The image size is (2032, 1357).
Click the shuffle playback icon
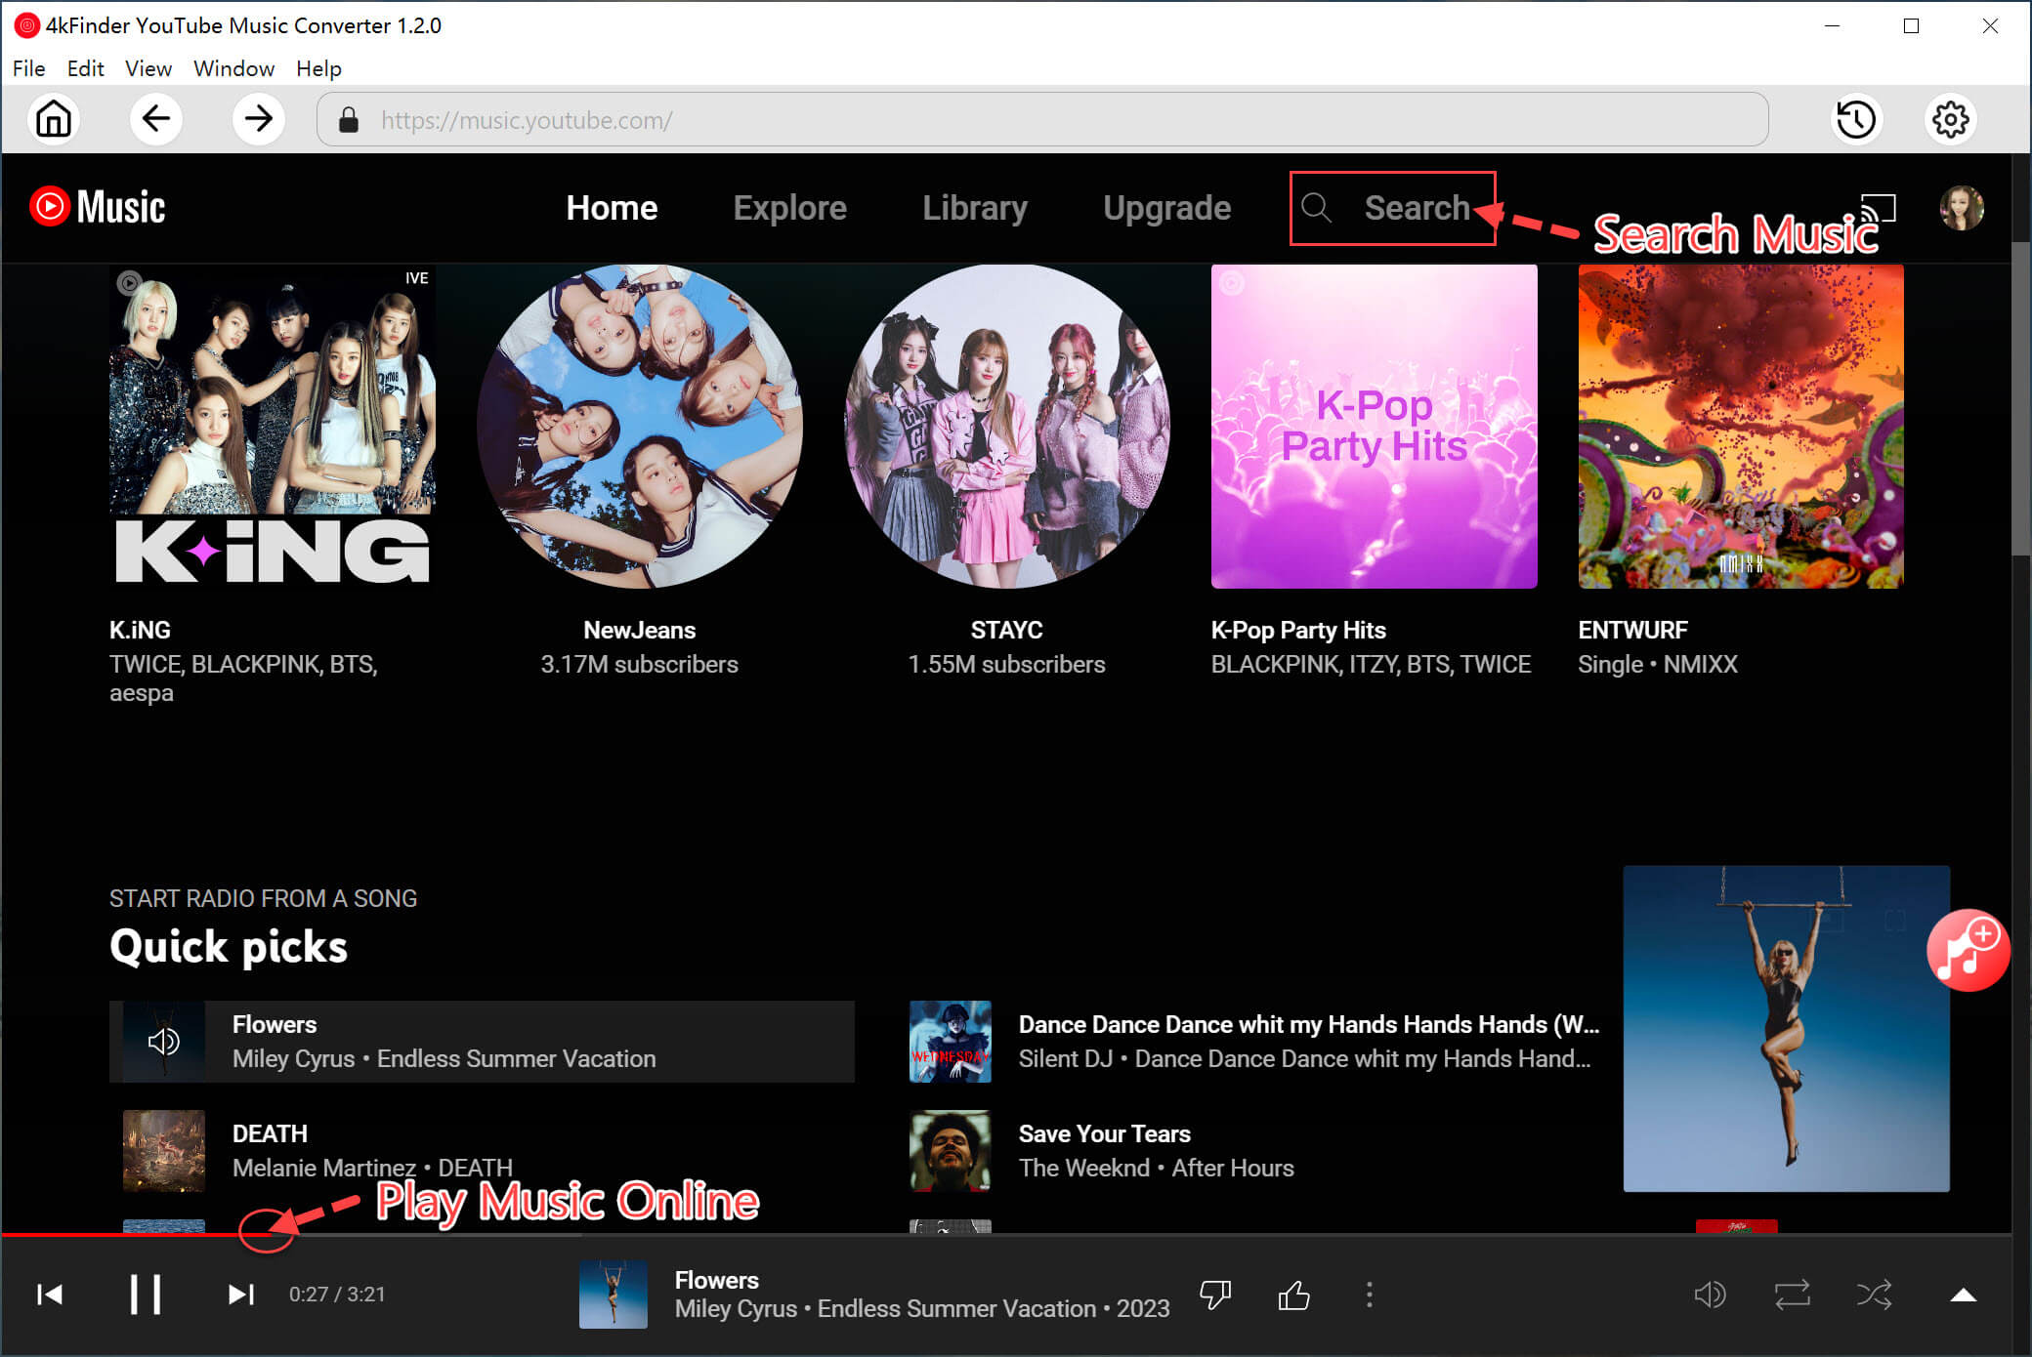(1868, 1295)
